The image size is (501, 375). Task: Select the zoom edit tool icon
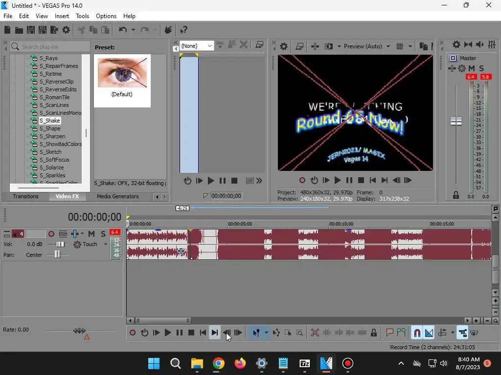[x=299, y=333]
